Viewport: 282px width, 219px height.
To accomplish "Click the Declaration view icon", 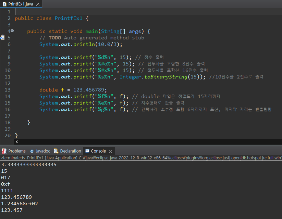I will (56, 151).
